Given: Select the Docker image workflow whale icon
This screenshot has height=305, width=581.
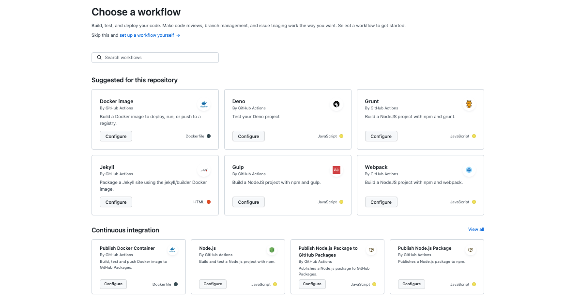Looking at the screenshot, I should [204, 104].
